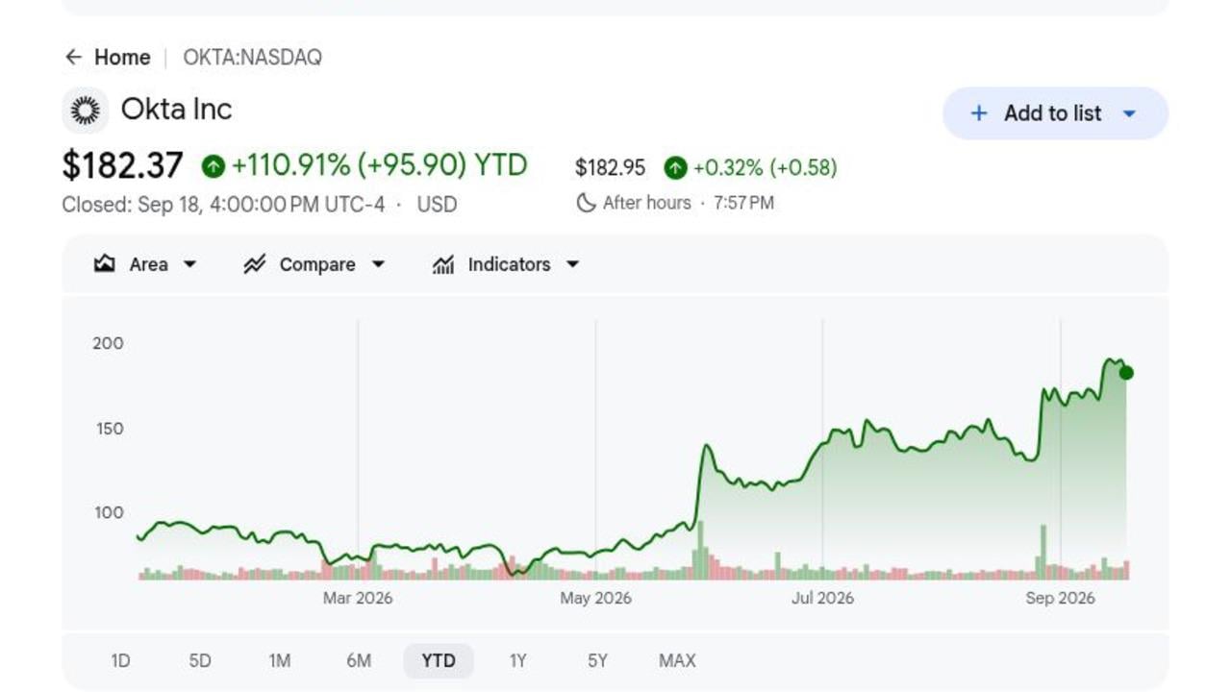Viewport: 1231px width, 692px height.
Task: Expand the Area dropdown arrow
Action: point(189,264)
